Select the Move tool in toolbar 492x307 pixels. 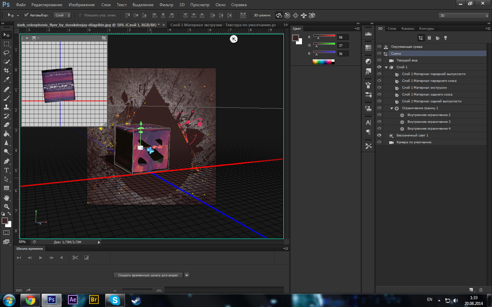click(x=6, y=35)
